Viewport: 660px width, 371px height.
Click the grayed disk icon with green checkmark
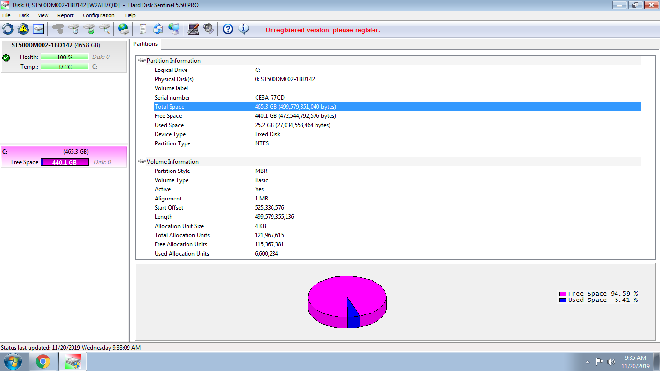pyautogui.click(x=89, y=29)
